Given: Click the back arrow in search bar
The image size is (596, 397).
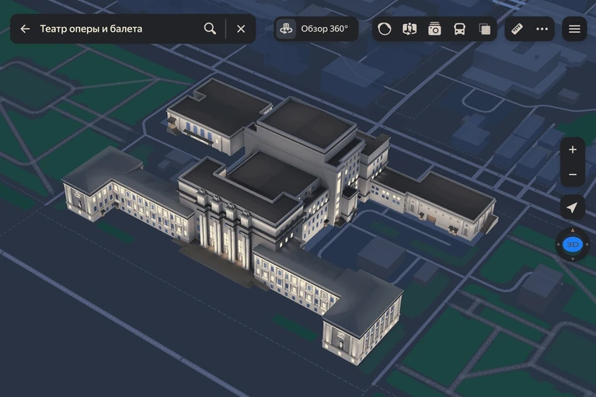Looking at the screenshot, I should pyautogui.click(x=25, y=29).
